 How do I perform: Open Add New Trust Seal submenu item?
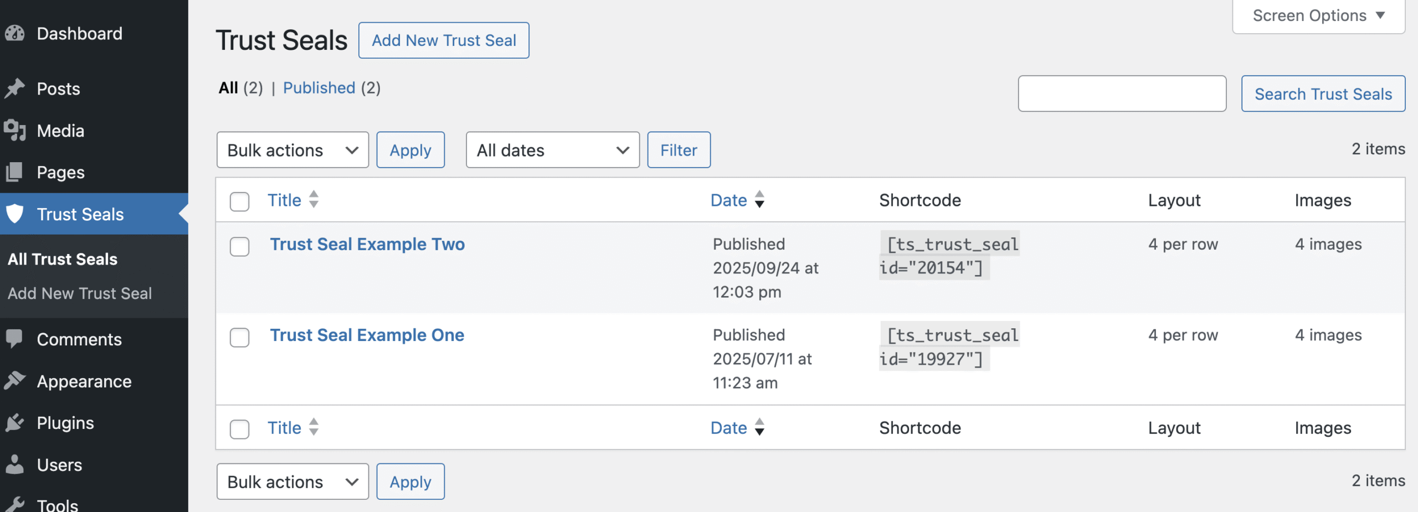pyautogui.click(x=80, y=293)
